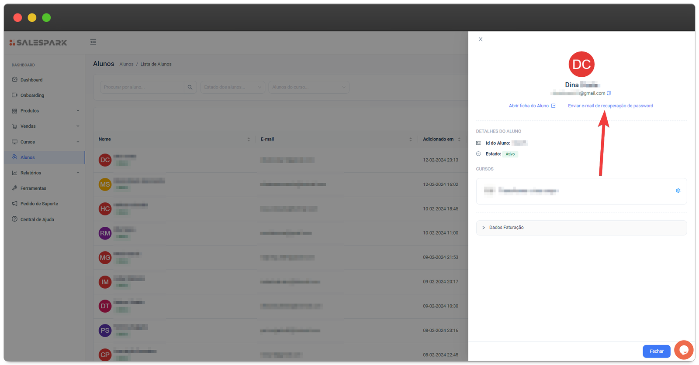Sort the table by Nome column
The width and height of the screenshot is (699, 365).
[x=249, y=140]
